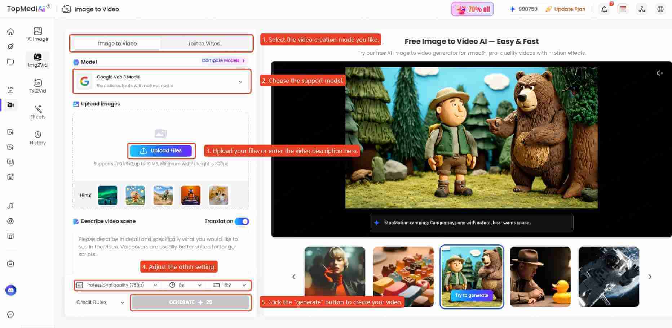Viewport: 672px width, 328px height.
Task: Open the Professional quality (768p) dropdown
Action: point(117,285)
